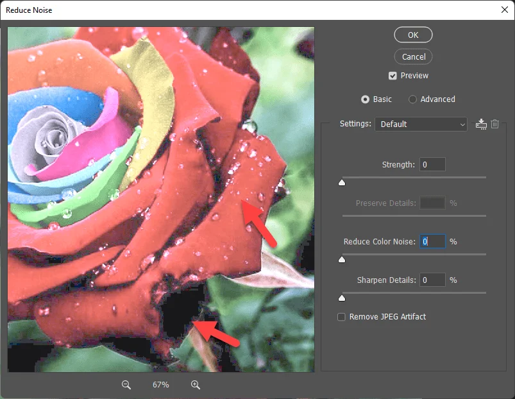Save a copy of current settings
515x399 pixels.
pyautogui.click(x=481, y=124)
